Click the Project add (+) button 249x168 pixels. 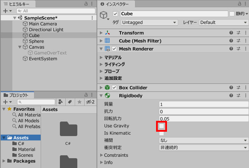pos(5,102)
